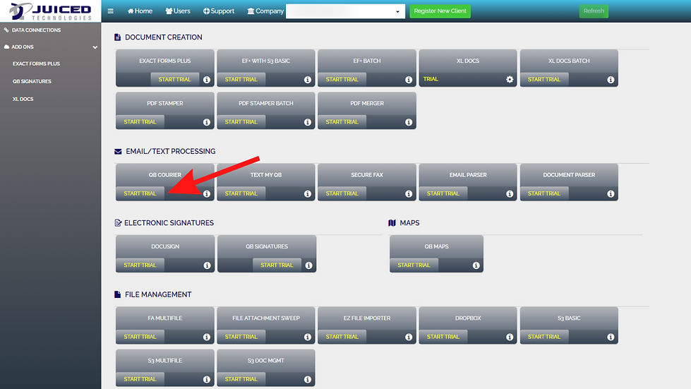Image resolution: width=691 pixels, height=389 pixels.
Task: View FA Multifile info icon
Action: (207, 337)
